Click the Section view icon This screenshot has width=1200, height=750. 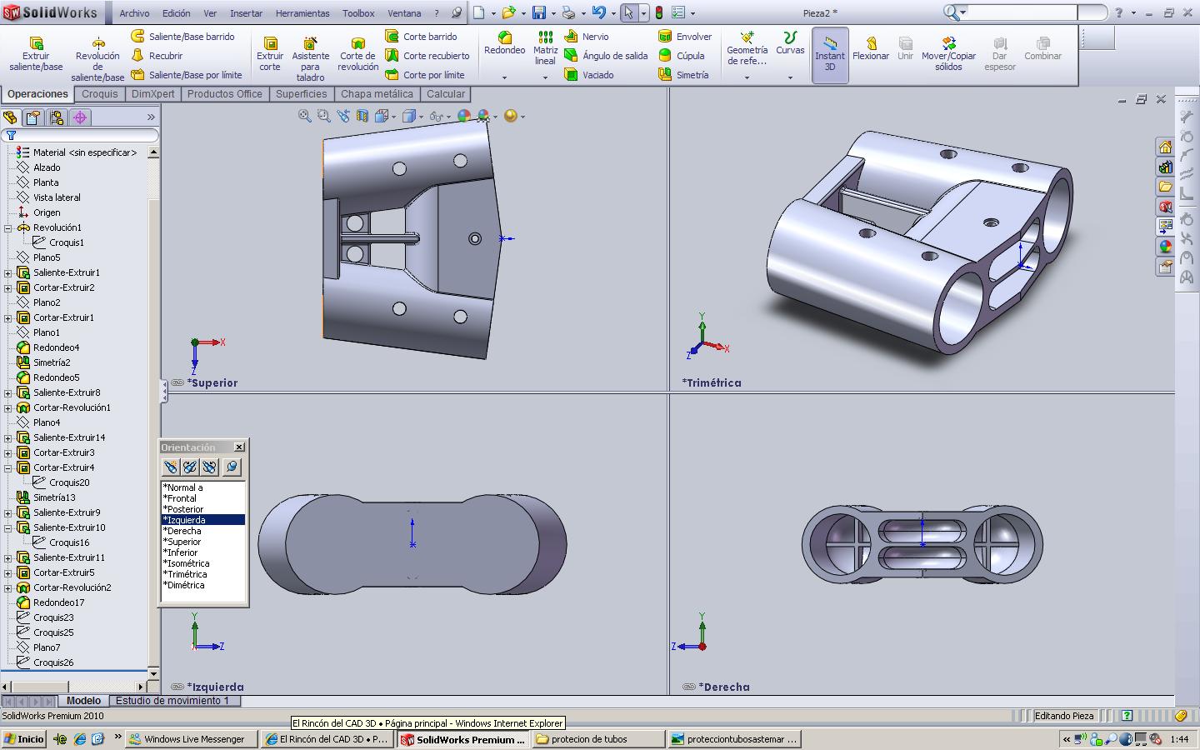[362, 117]
